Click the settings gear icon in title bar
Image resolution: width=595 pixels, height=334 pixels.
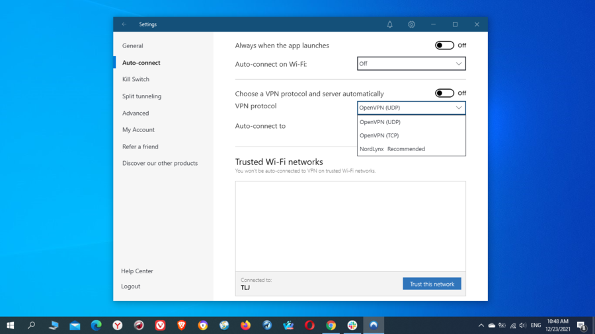tap(411, 24)
